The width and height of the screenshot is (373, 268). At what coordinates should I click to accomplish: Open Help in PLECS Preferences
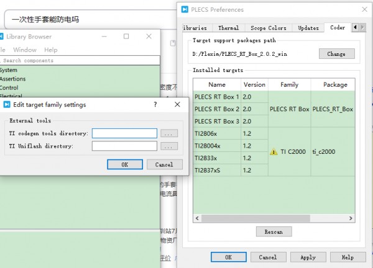coord(348,257)
